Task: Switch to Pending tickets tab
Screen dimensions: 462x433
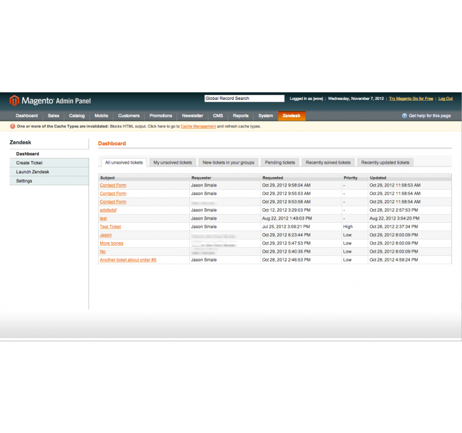Action: [x=280, y=162]
